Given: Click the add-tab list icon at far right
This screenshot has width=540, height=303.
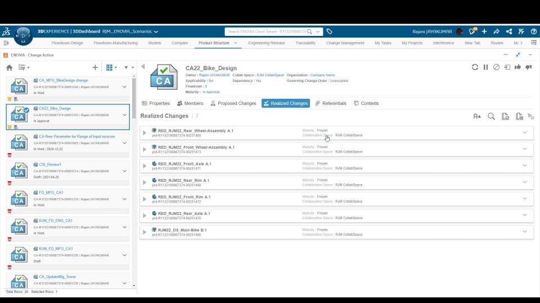Looking at the screenshot, I should [534, 43].
